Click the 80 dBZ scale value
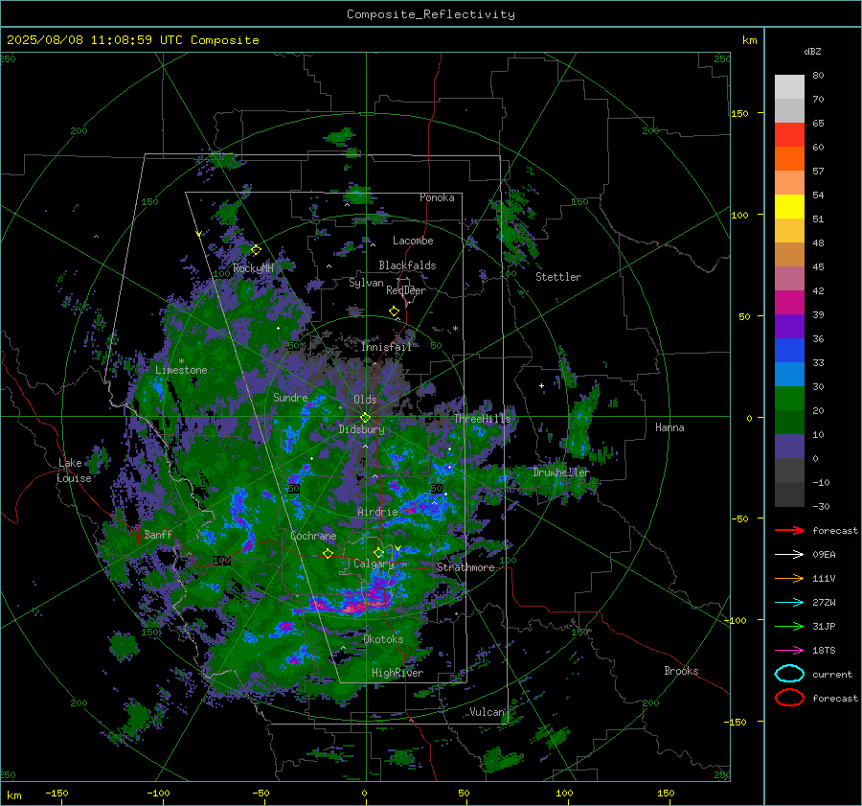The height and width of the screenshot is (806, 862). (818, 76)
